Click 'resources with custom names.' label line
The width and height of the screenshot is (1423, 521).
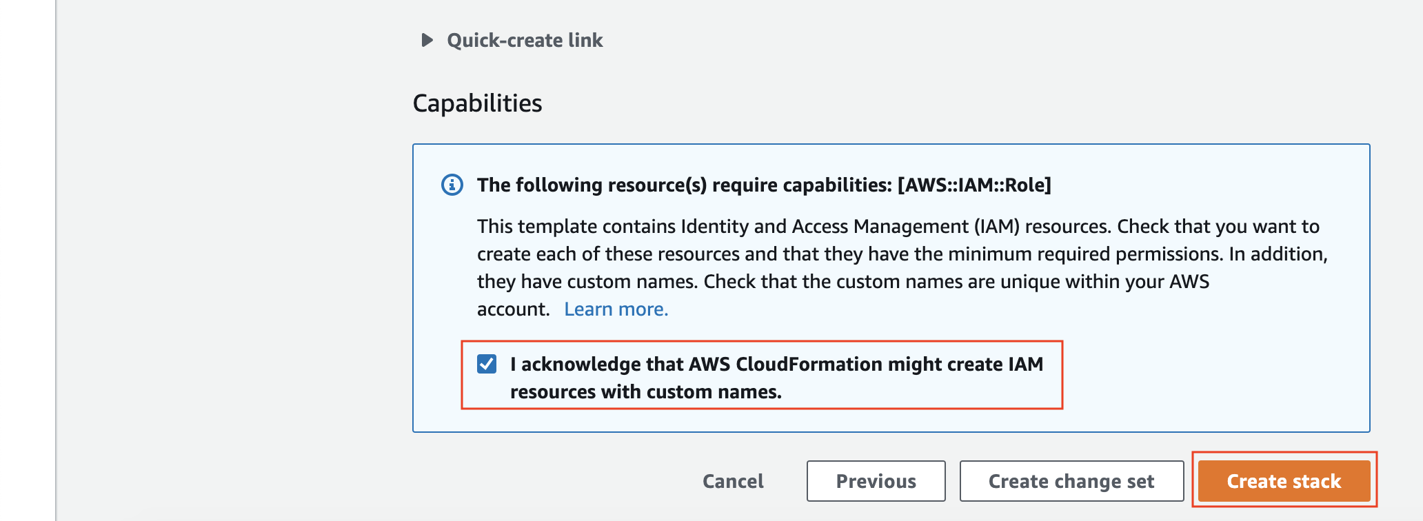(646, 391)
